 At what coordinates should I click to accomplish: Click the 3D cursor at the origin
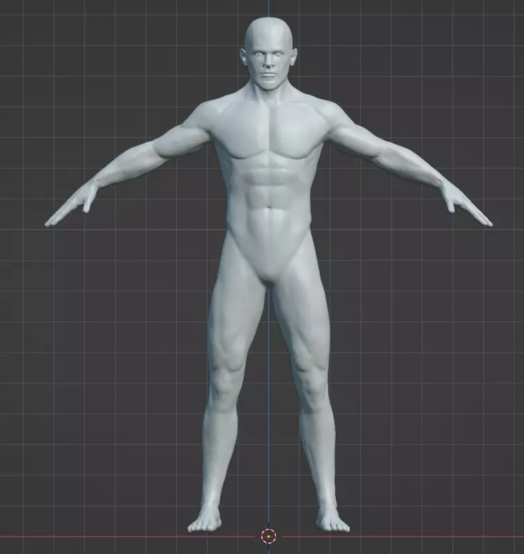[x=268, y=537]
